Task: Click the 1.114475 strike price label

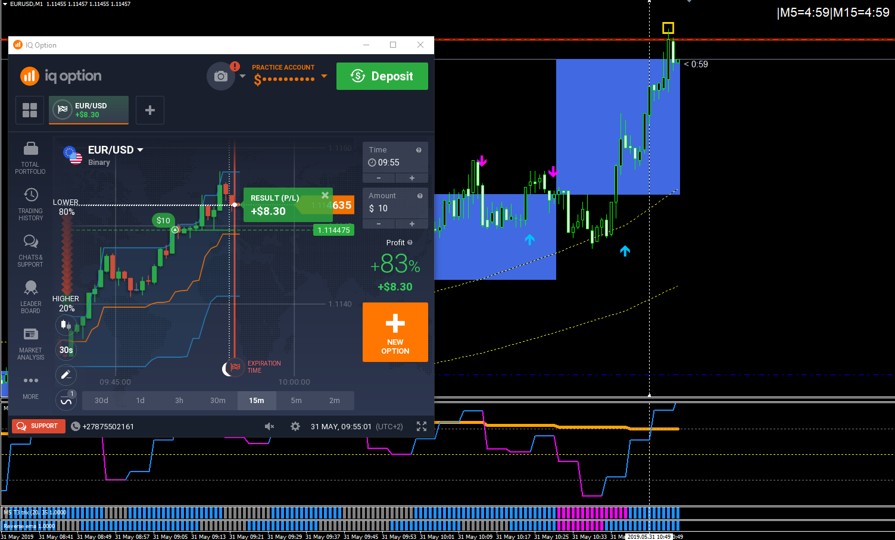Action: coord(333,230)
